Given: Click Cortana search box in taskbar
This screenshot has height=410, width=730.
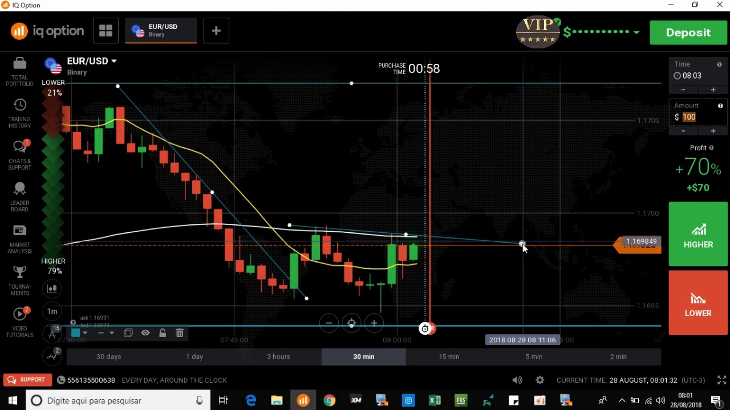Looking at the screenshot, I should (118, 400).
